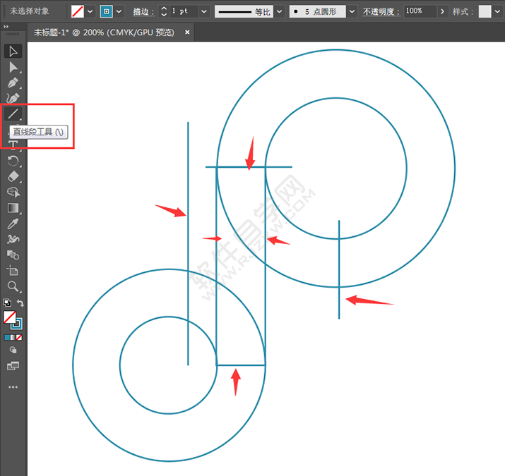Select the Direct Selection tool

coord(13,67)
